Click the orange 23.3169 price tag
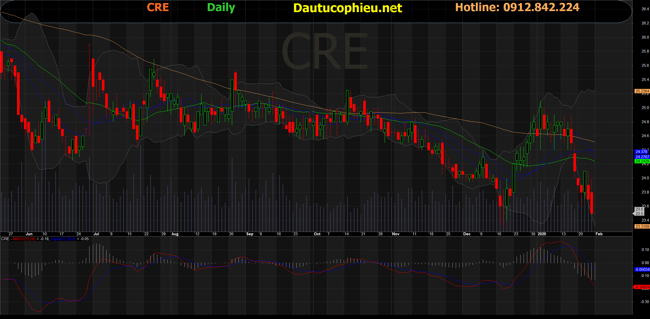 pyautogui.click(x=642, y=226)
